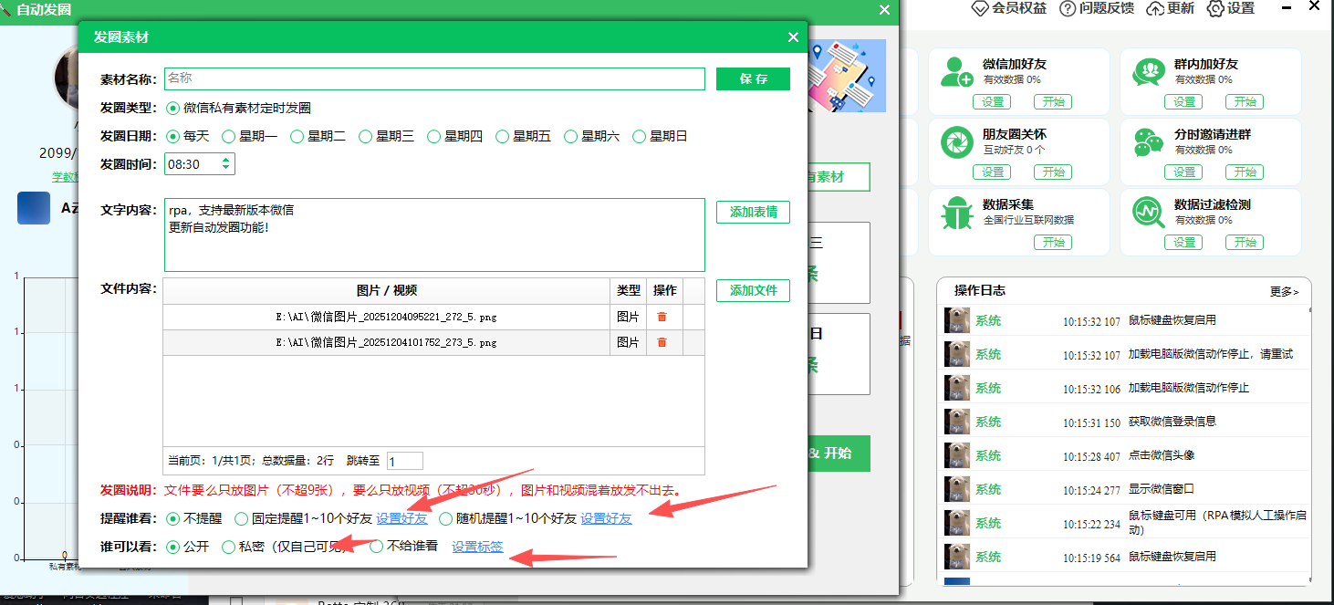The width and height of the screenshot is (1334, 605).
Task: Click the 保存 button
Action: [753, 78]
